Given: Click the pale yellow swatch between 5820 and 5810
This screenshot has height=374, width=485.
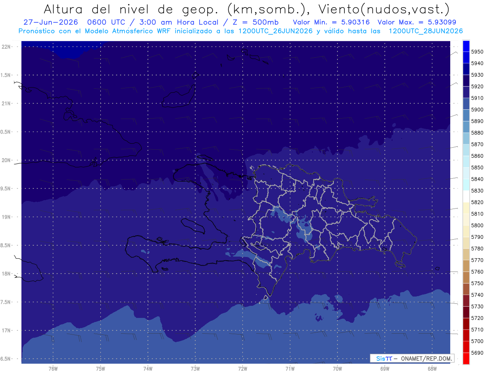Looking at the screenshot, I should coord(466,208).
